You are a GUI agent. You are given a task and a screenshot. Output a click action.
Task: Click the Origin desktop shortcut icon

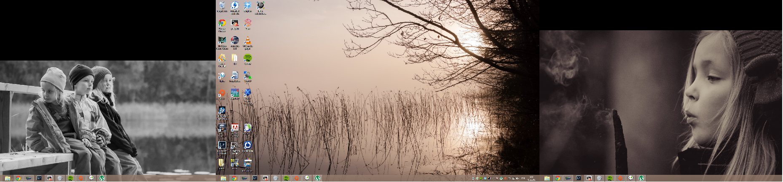tap(222, 93)
